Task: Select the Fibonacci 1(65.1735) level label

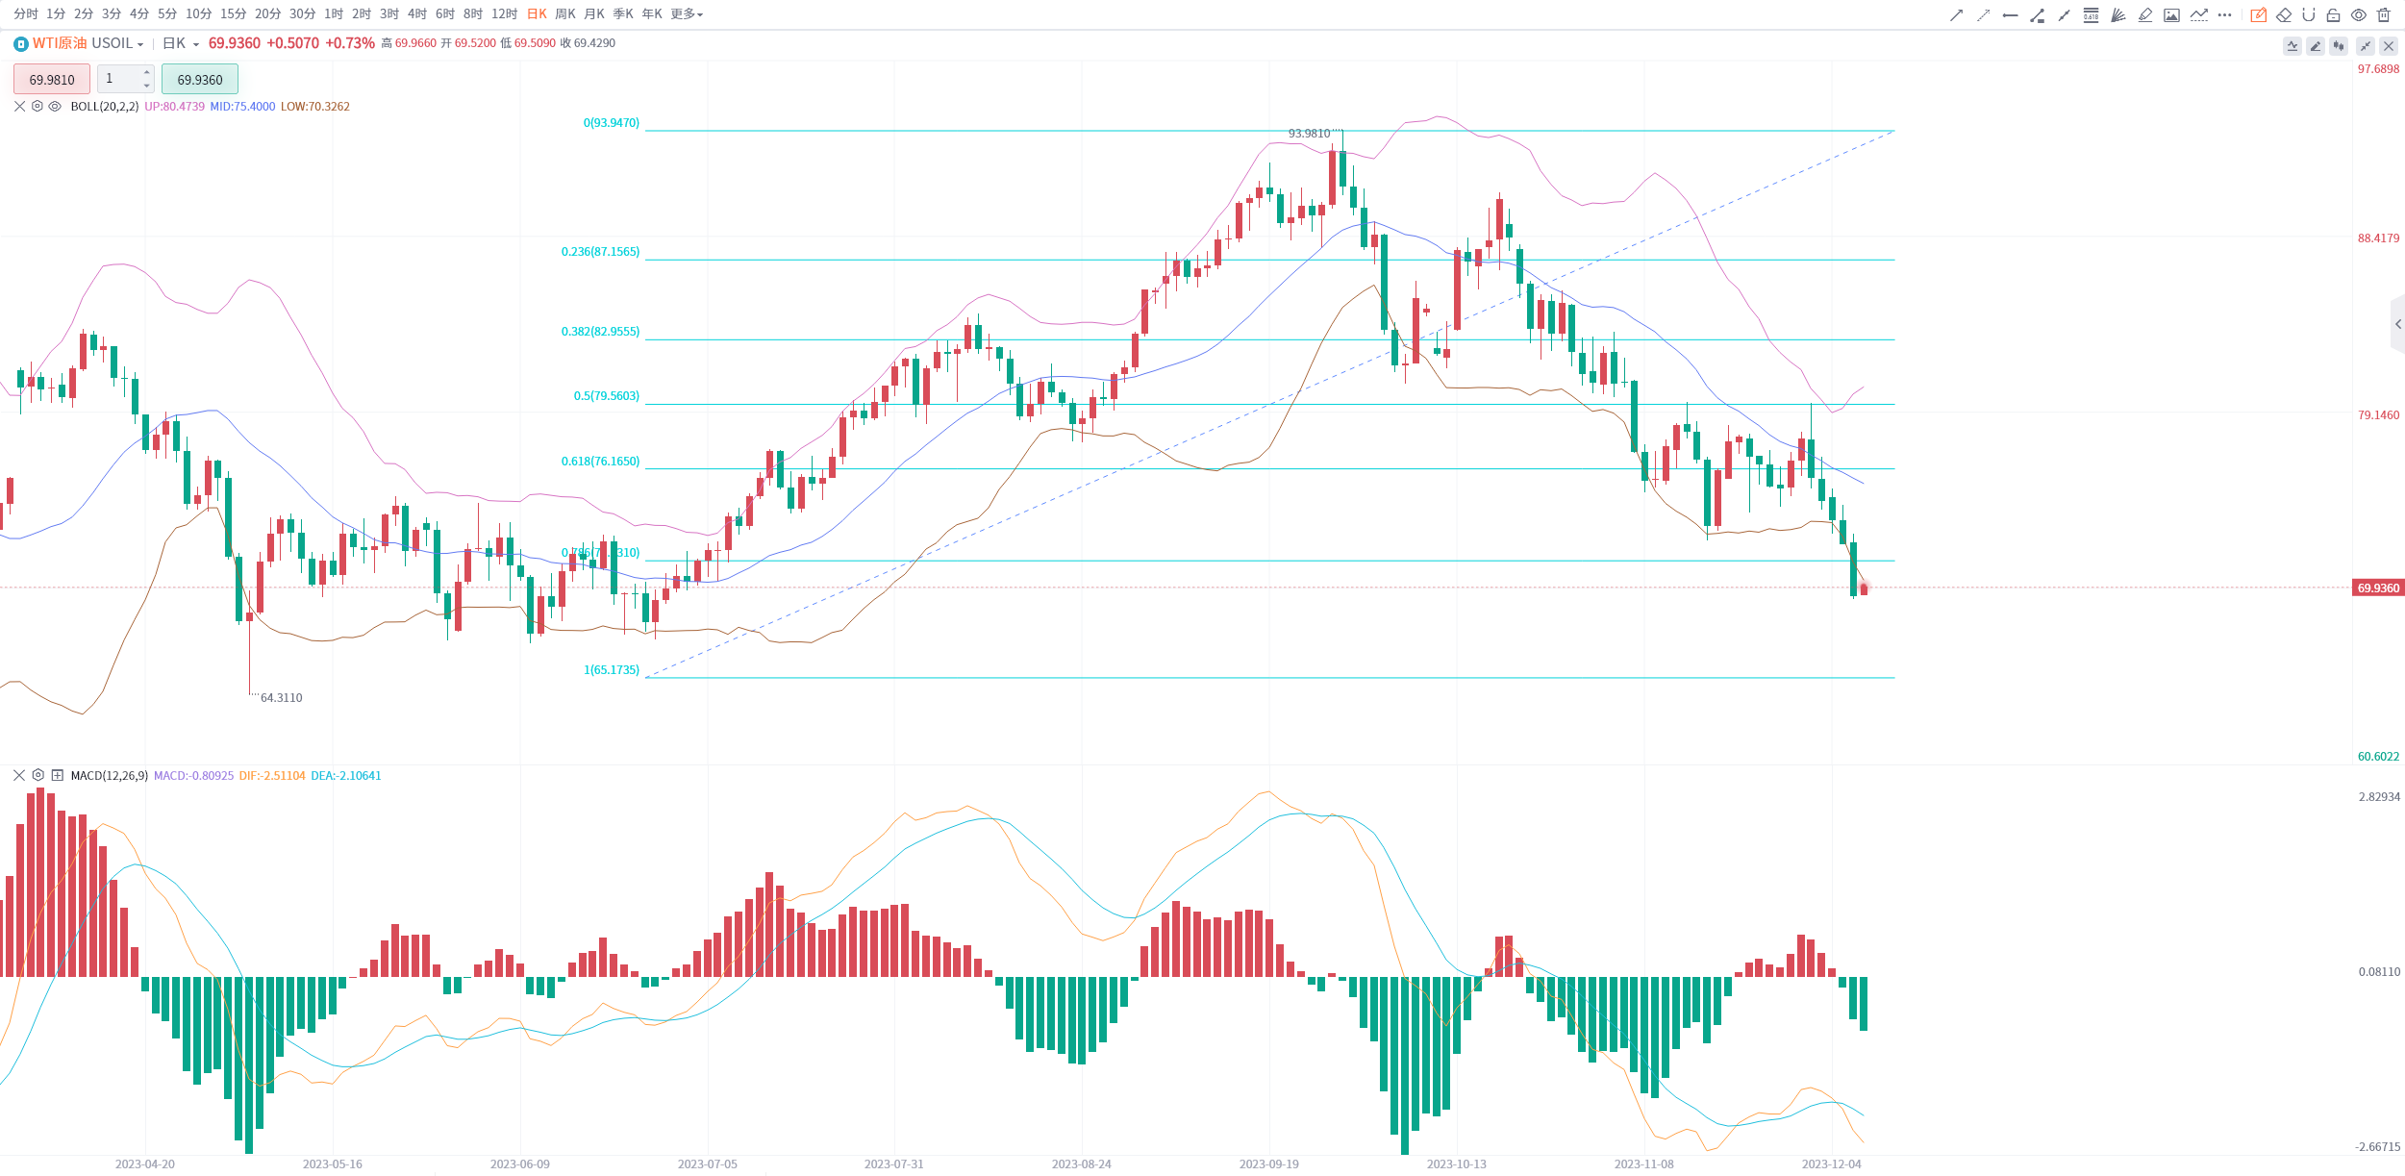Action: tap(612, 670)
